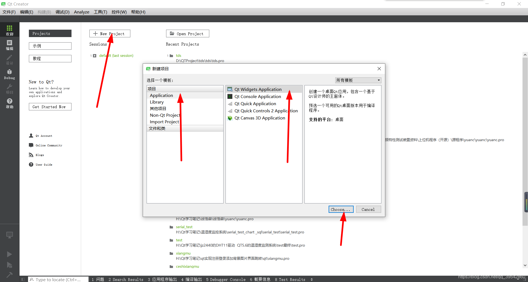Click the Choose... button

[x=341, y=209]
